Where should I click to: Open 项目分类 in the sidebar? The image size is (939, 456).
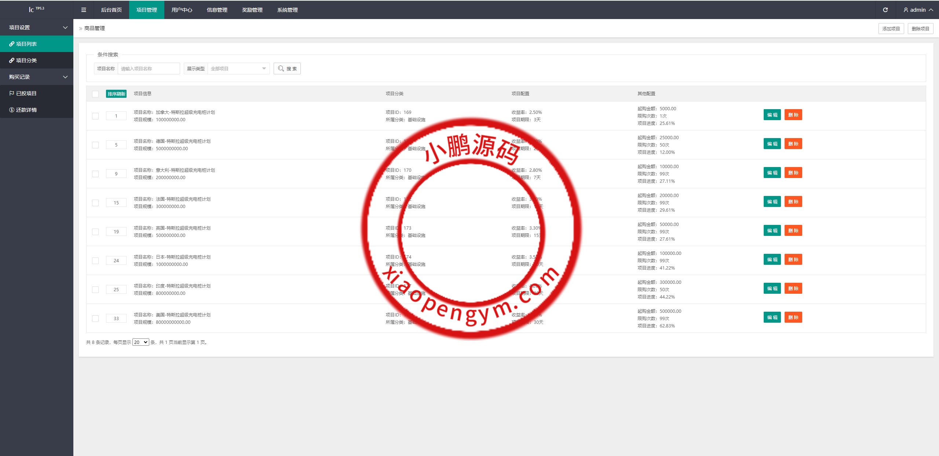[x=26, y=60]
